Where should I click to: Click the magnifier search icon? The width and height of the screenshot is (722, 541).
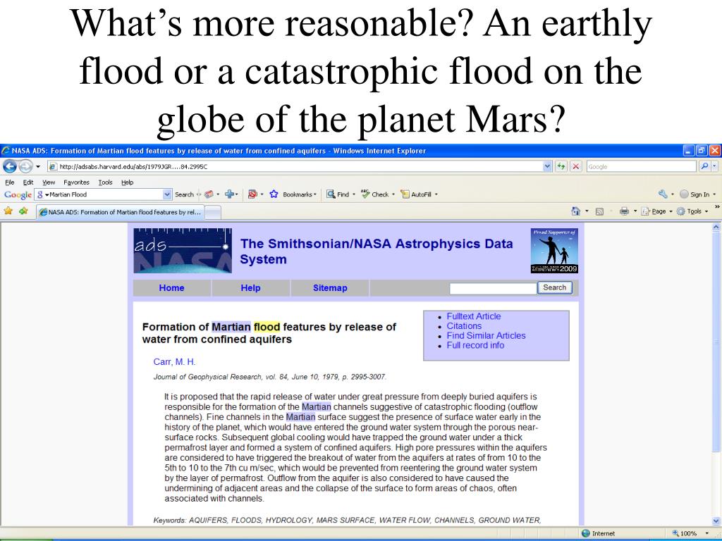(x=704, y=166)
